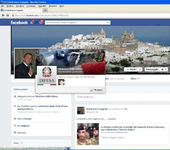The image size is (170, 150).
Task: Open the Ministero della Difesa title in hover card
Action: point(70,69)
